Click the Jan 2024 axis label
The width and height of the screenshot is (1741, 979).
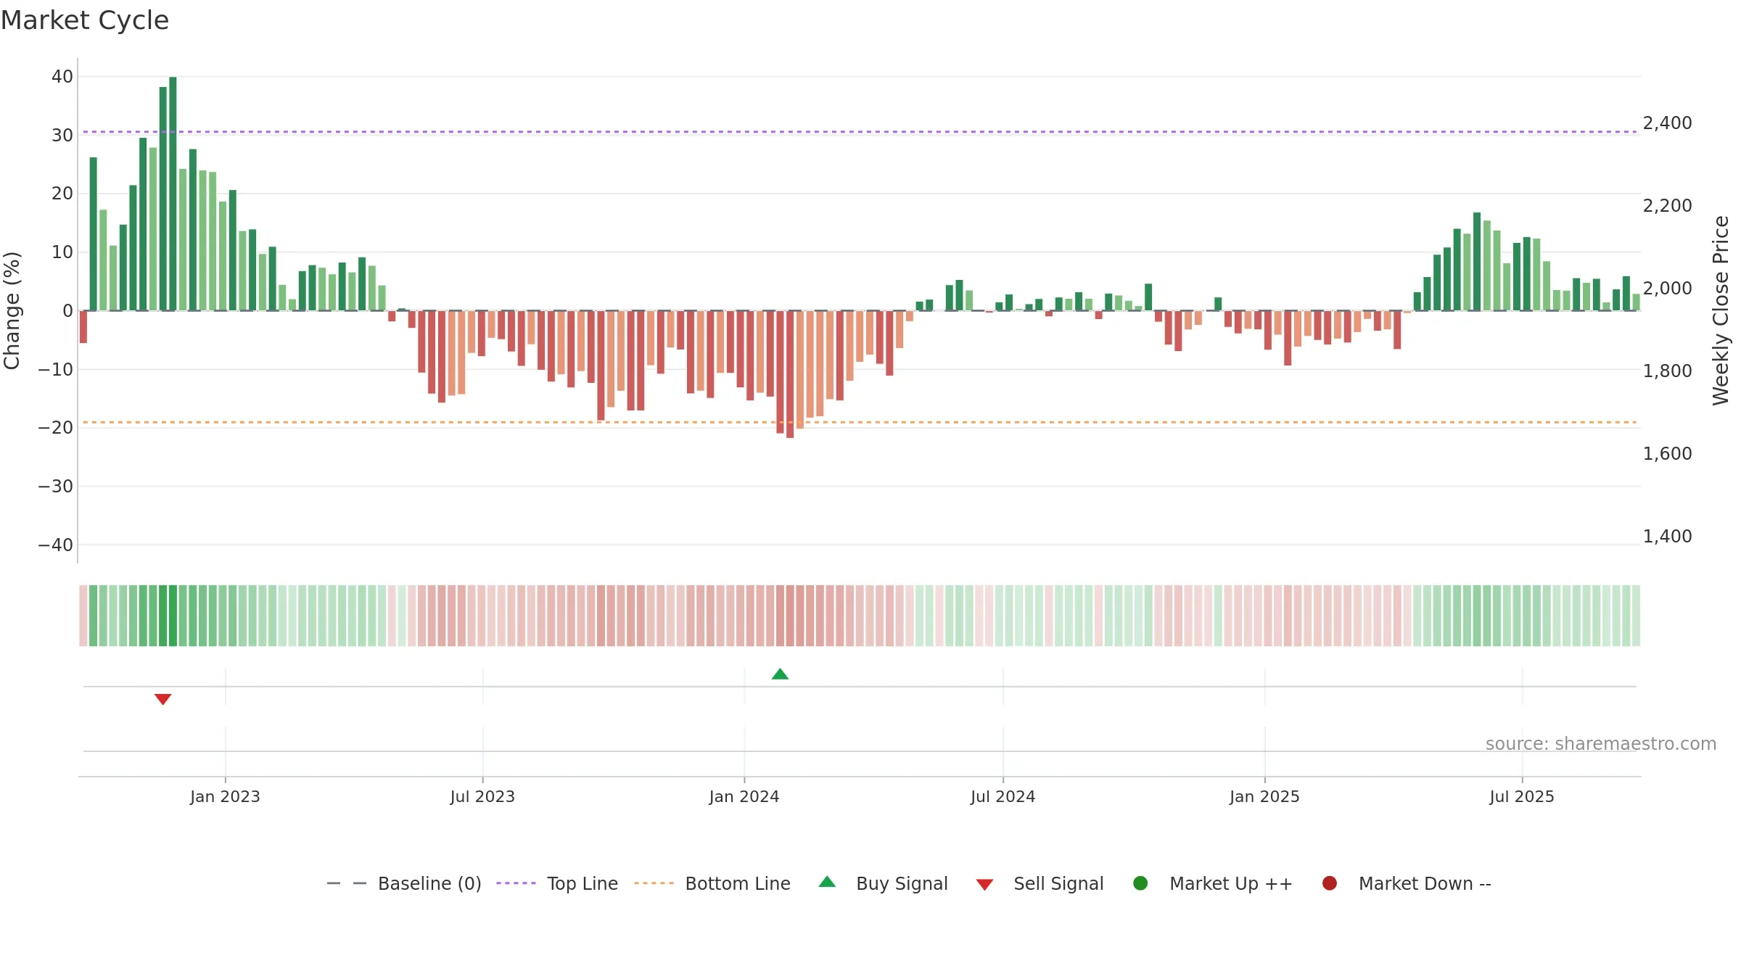(744, 796)
